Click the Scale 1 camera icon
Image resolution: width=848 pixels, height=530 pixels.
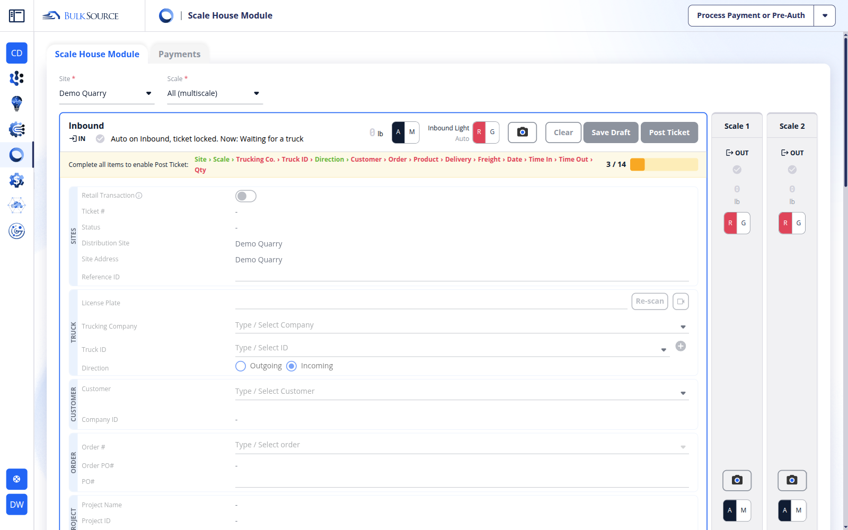click(737, 480)
